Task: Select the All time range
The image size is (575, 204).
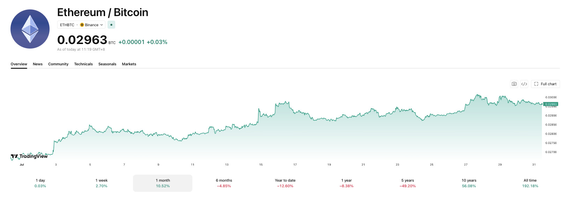Action: pyautogui.click(x=530, y=183)
